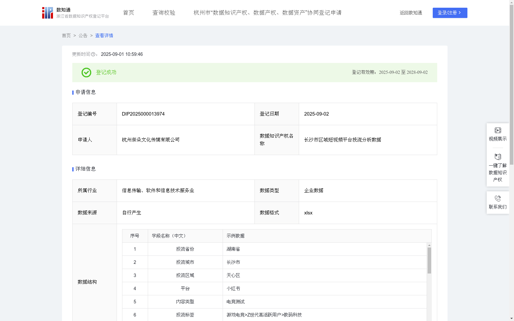514x321 pixels.
Task: Click the page scrollbar up arrow
Action: [x=511, y=2]
